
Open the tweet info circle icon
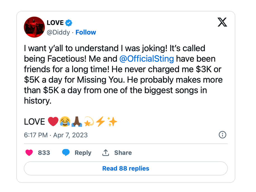pos(222,135)
